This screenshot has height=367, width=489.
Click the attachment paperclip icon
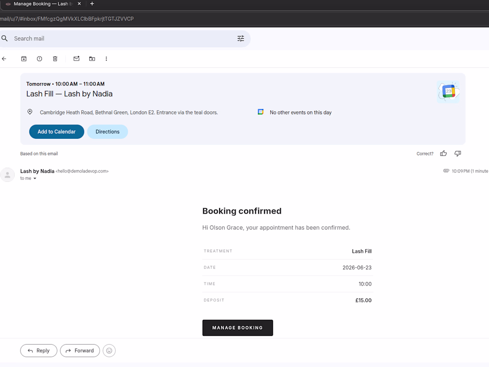point(446,171)
